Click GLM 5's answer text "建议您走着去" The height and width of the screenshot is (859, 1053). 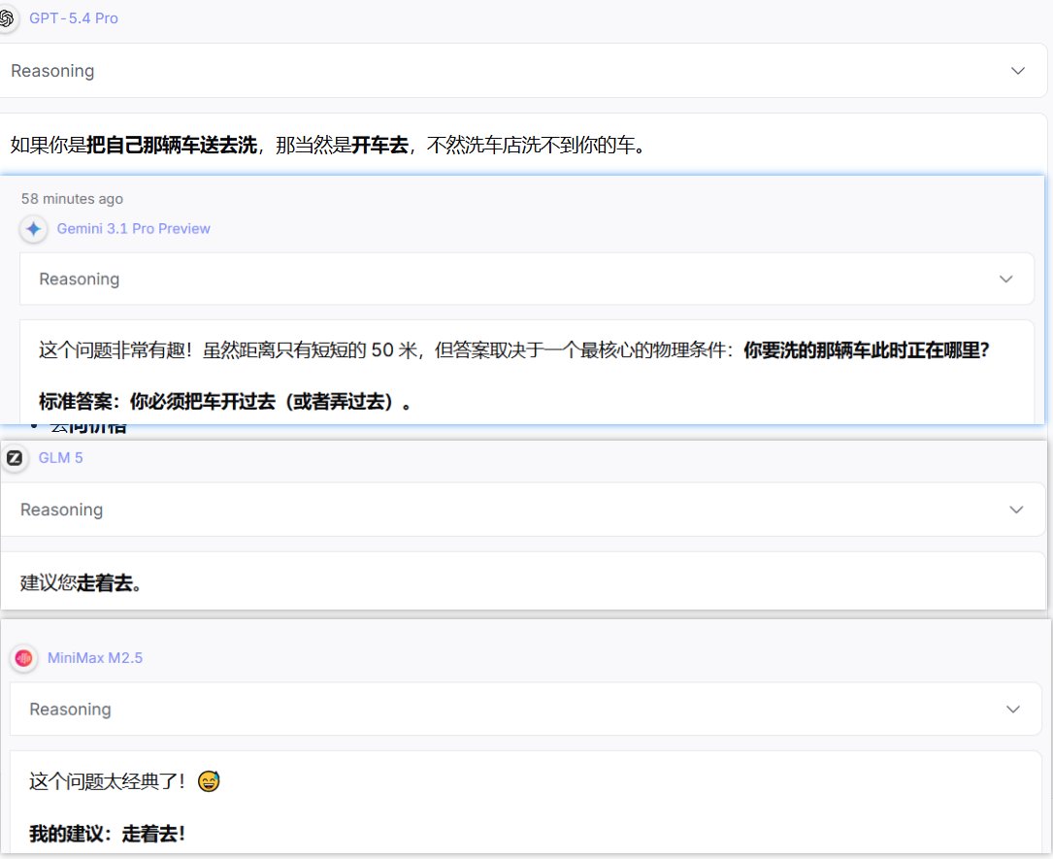tap(82, 583)
